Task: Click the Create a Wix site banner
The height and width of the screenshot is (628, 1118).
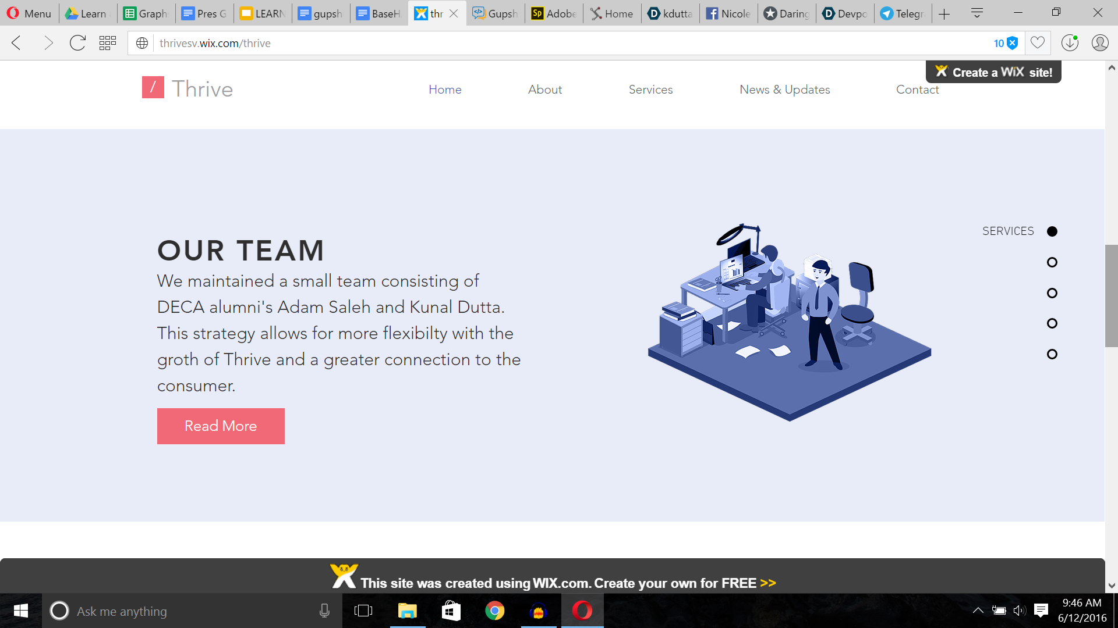Action: pos(993,72)
